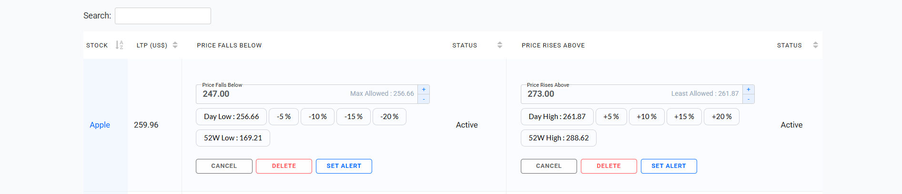Sort by LTP (US$) column arrows
This screenshot has width=902, height=194.
175,45
